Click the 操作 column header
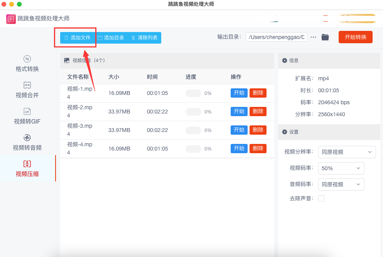This screenshot has height=257, width=383. pos(236,77)
